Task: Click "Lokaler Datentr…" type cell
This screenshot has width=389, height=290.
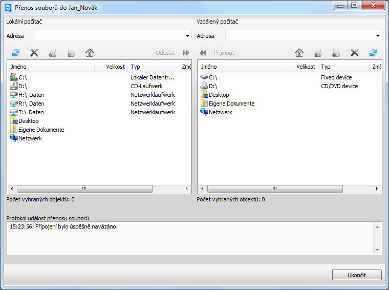Action: click(x=153, y=77)
